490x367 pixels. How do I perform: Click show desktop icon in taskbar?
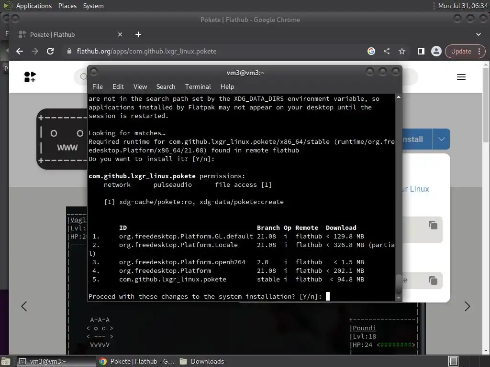(x=5, y=361)
